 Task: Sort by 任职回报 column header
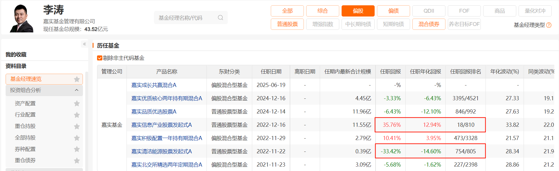click(390, 72)
